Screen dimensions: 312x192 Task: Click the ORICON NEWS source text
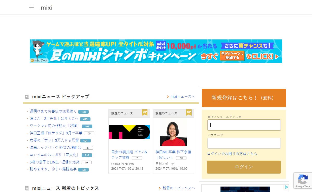(x=123, y=164)
